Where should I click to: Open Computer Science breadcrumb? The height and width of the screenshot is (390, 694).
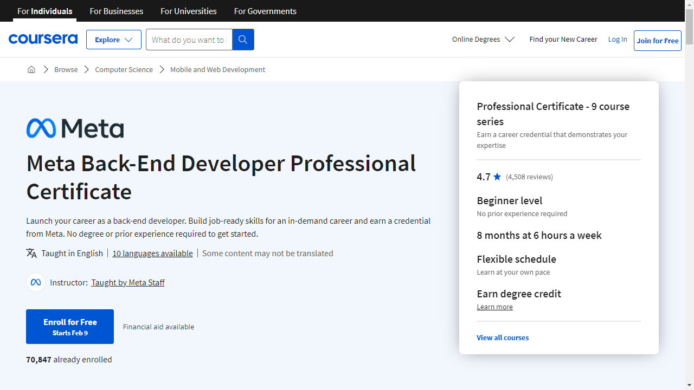tap(124, 69)
